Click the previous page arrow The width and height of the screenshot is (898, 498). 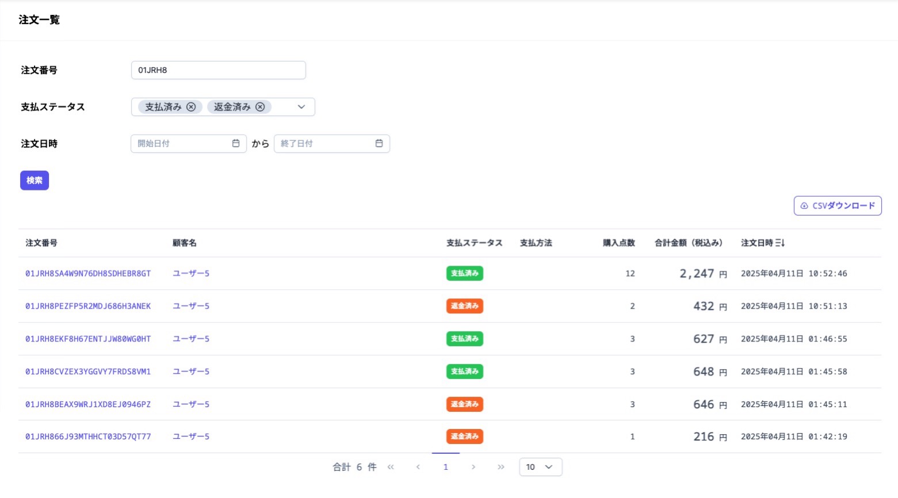418,466
